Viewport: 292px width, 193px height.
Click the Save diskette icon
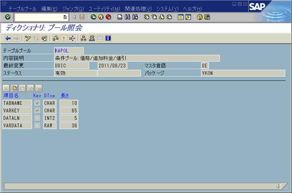click(x=82, y=17)
